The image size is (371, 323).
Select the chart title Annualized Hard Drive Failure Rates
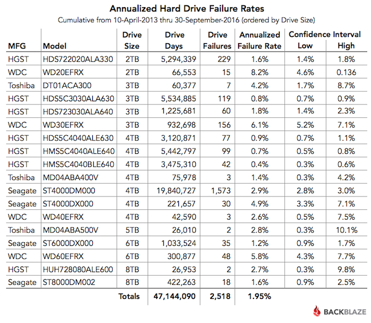pyautogui.click(x=187, y=9)
